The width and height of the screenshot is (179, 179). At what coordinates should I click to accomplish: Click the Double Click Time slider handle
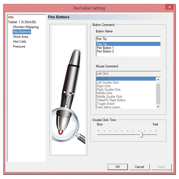141,135
